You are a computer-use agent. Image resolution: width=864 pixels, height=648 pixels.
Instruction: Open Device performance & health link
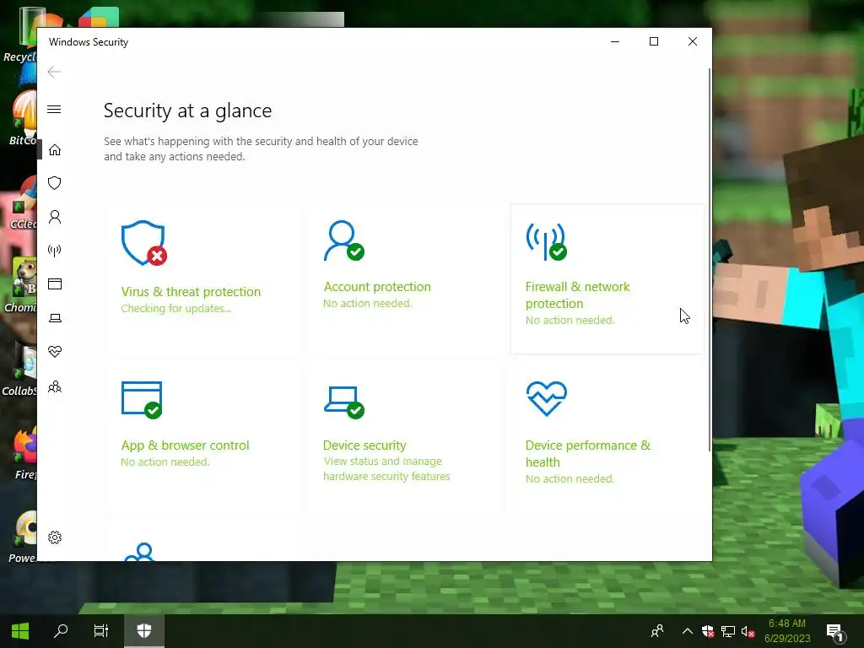point(588,453)
